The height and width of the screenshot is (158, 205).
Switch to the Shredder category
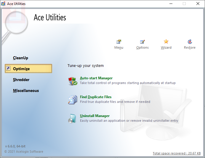21,80
